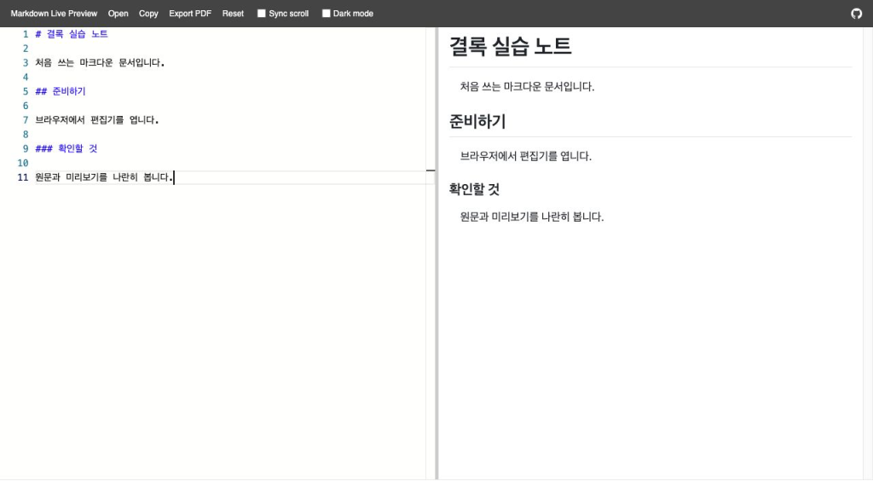Screen dimensions: 873x491
Task: Enable the Dark mode checkbox
Action: [x=327, y=14]
